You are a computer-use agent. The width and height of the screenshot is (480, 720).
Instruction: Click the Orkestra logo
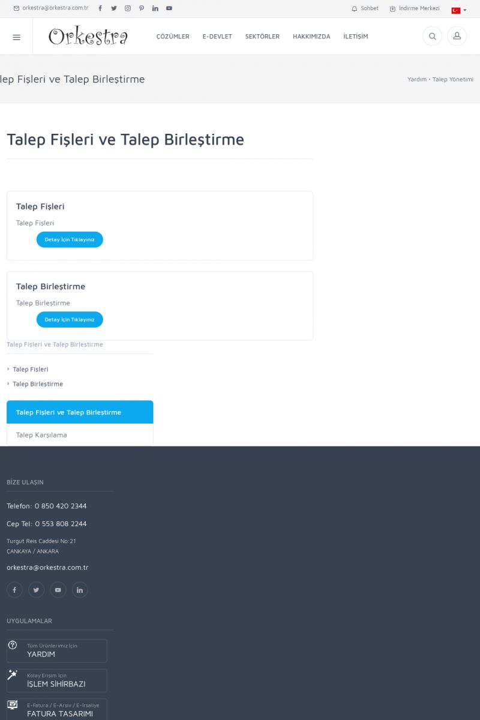[88, 37]
